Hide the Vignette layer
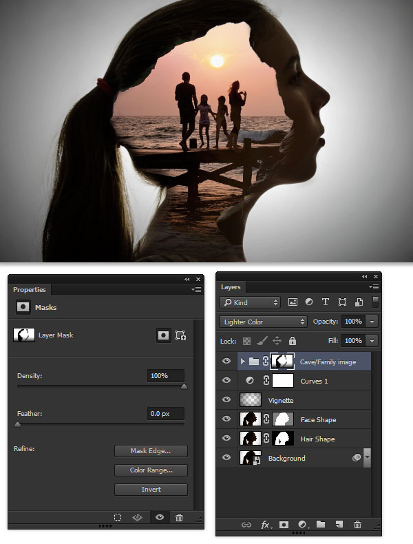 226,399
